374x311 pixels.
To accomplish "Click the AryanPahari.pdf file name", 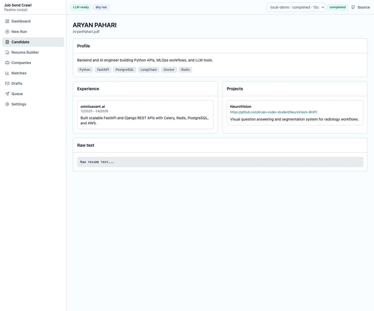I will (86, 32).
